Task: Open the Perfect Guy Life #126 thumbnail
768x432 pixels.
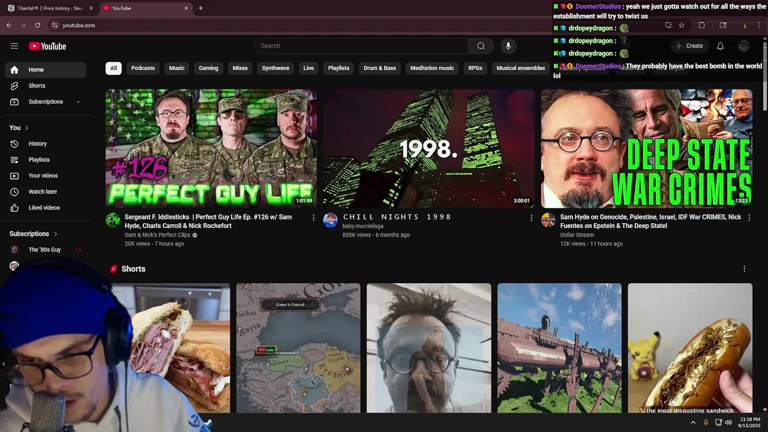Action: tap(211, 148)
